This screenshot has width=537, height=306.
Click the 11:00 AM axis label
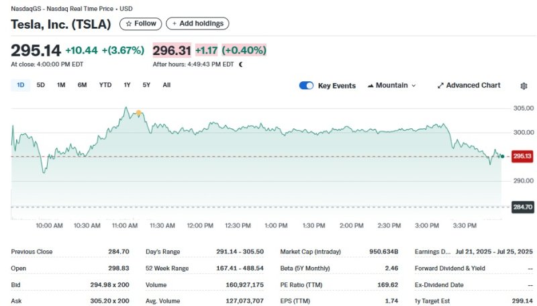pyautogui.click(x=125, y=226)
